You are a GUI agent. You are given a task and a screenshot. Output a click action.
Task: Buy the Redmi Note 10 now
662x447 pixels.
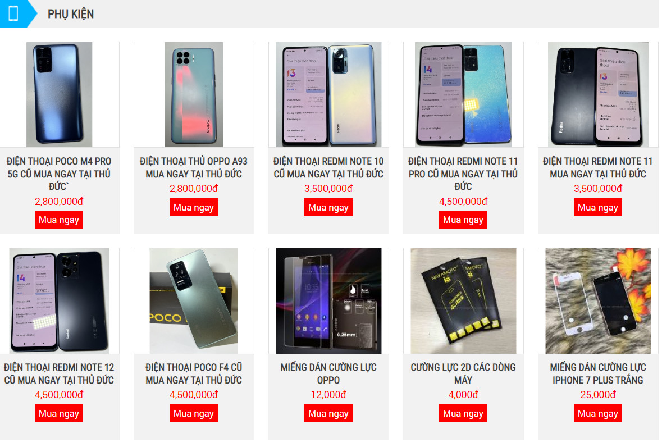click(x=328, y=208)
